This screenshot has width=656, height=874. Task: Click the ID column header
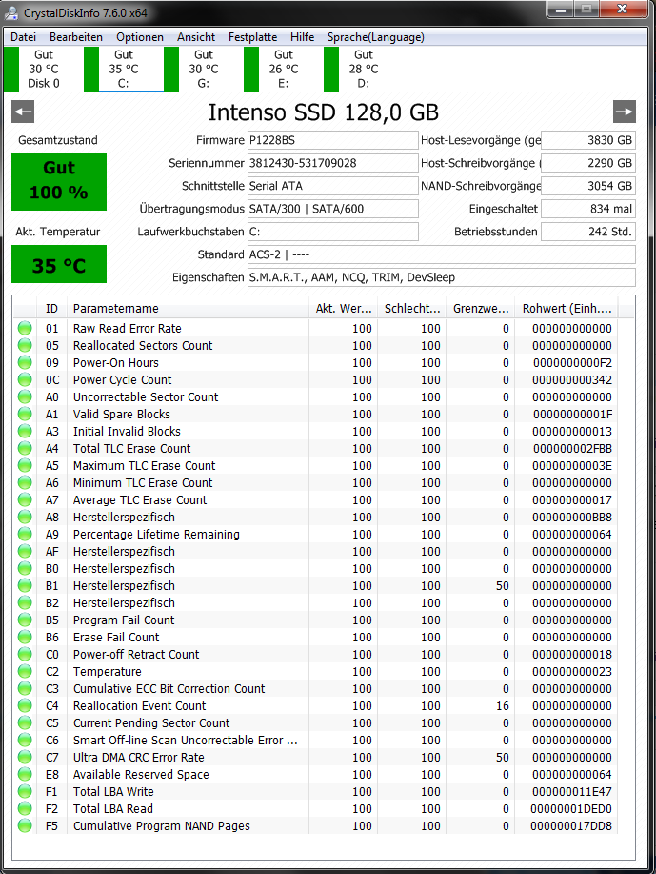pyautogui.click(x=51, y=308)
